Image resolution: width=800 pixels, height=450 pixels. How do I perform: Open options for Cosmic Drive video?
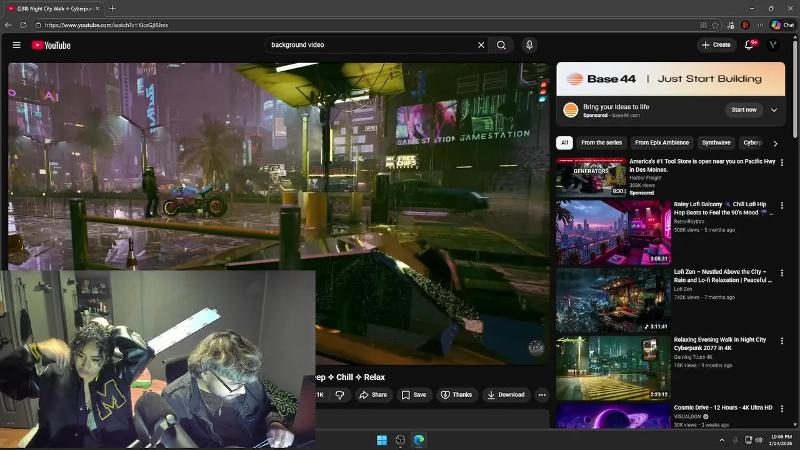[x=782, y=409]
